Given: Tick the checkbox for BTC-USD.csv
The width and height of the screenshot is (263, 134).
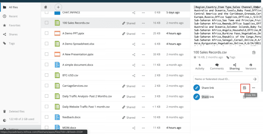Looking at the screenshot, I should click(47, 75).
